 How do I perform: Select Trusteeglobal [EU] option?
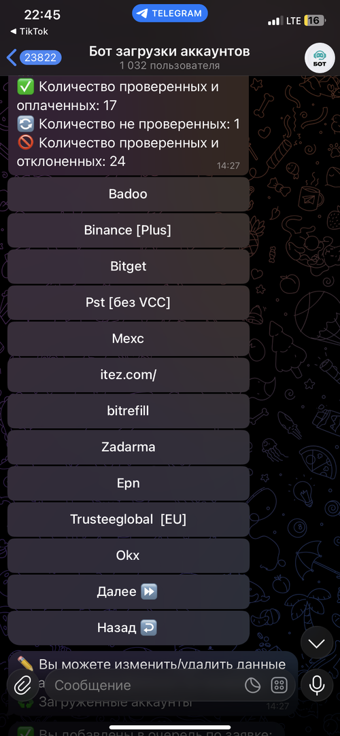point(129,519)
